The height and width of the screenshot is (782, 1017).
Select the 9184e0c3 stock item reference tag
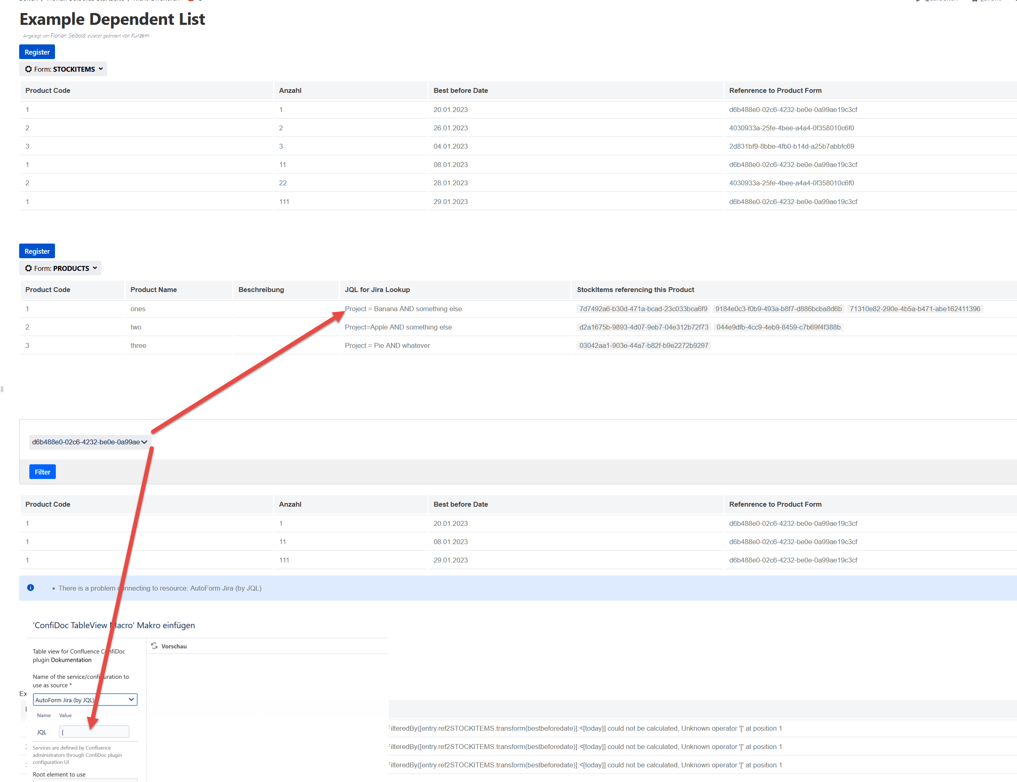[x=778, y=309]
